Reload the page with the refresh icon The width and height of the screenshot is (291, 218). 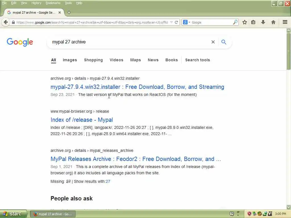(x=176, y=22)
